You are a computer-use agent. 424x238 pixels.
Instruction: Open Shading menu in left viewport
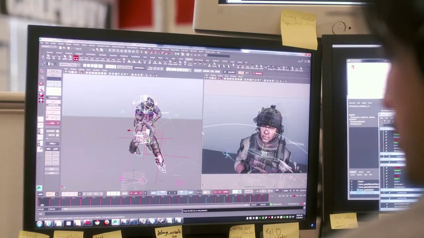[x=74, y=69]
